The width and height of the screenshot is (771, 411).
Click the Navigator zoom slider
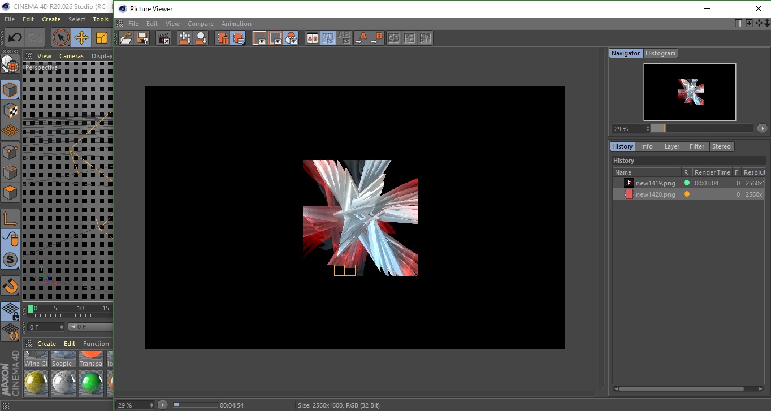(701, 128)
